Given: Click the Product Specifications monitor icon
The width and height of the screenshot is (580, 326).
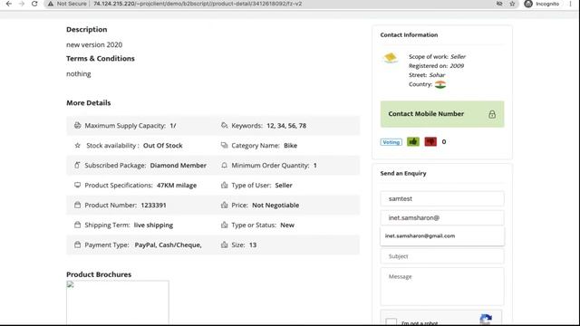Looking at the screenshot, I should click(77, 185).
